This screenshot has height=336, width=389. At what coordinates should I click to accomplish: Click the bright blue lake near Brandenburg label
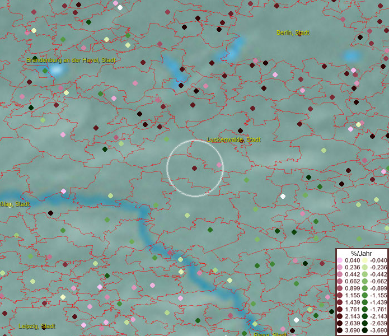(x=56, y=70)
